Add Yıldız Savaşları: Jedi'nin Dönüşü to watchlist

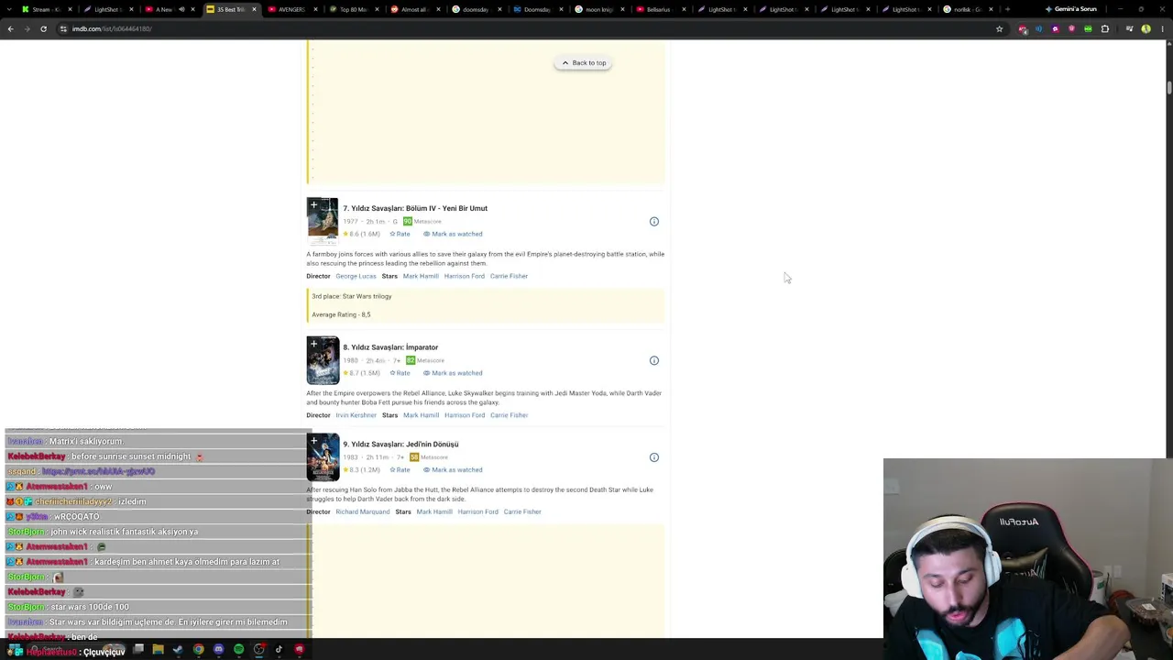tap(313, 441)
